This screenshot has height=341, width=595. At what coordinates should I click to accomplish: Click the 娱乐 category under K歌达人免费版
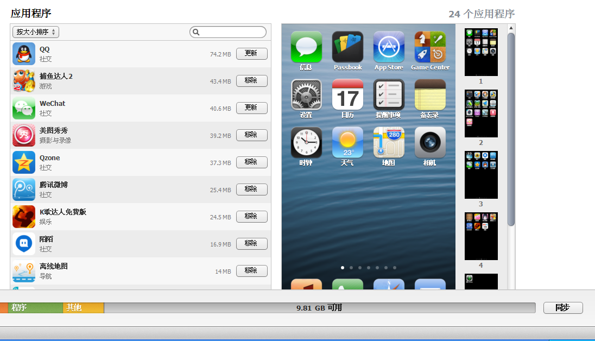tap(46, 222)
